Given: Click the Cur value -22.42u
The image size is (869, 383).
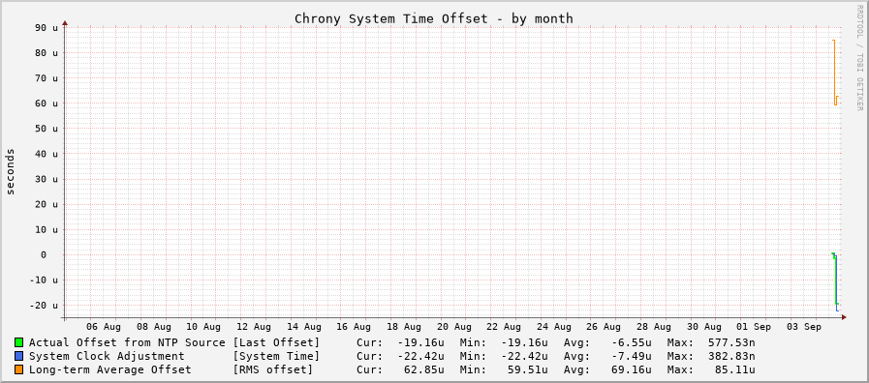Looking at the screenshot, I should [420, 356].
